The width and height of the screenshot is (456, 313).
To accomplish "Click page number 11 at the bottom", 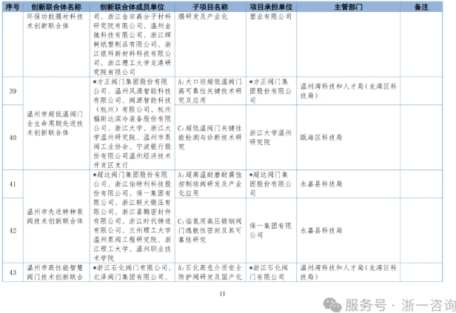I will click(x=221, y=294).
